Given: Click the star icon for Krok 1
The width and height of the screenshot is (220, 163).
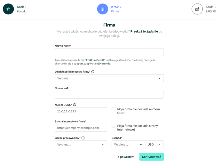Looking at the screenshot, I should point(8,9).
